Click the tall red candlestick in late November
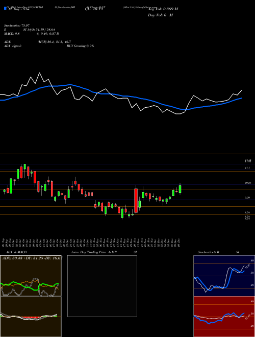This screenshot has width=255, height=337. click(x=136, y=201)
